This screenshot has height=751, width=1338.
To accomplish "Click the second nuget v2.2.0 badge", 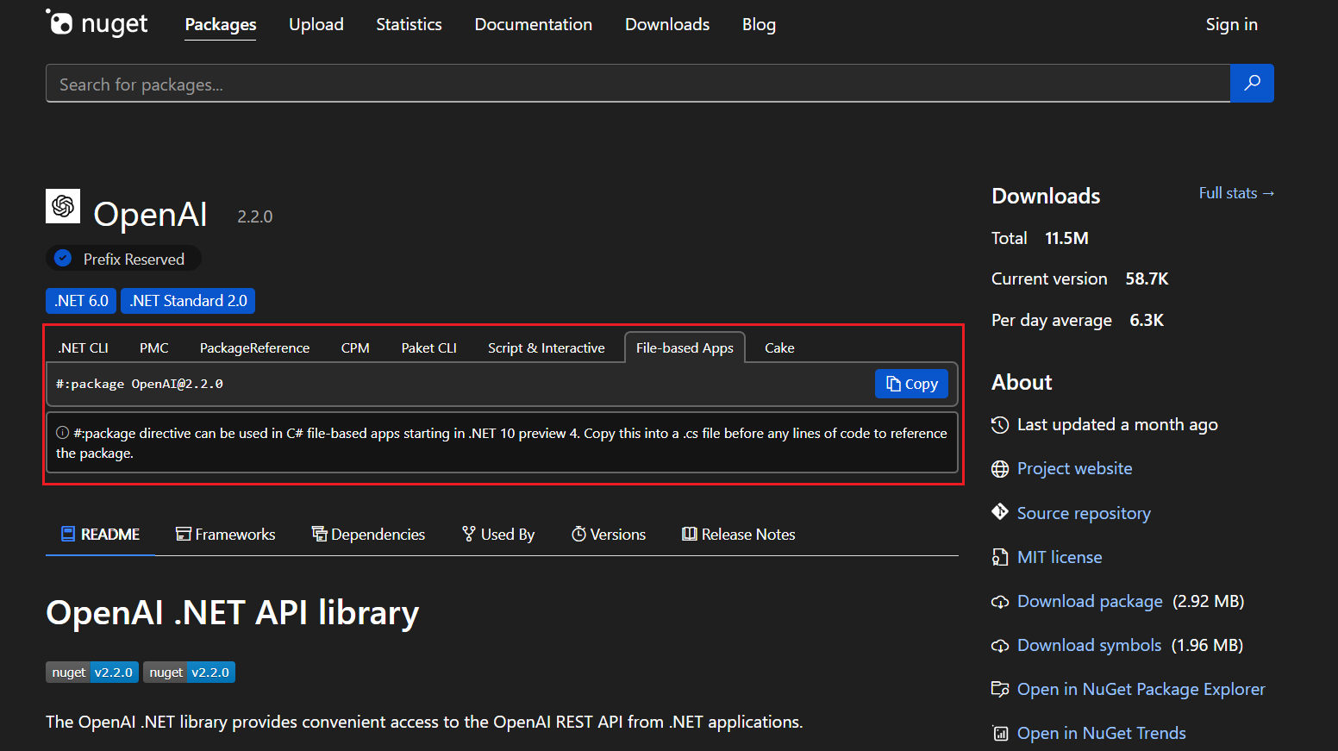I will tap(189, 672).
